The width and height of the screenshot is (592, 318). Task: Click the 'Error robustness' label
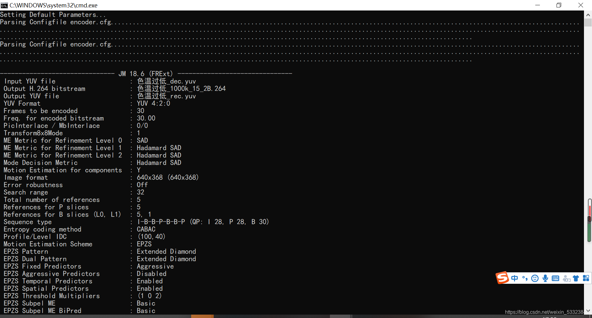coord(33,185)
